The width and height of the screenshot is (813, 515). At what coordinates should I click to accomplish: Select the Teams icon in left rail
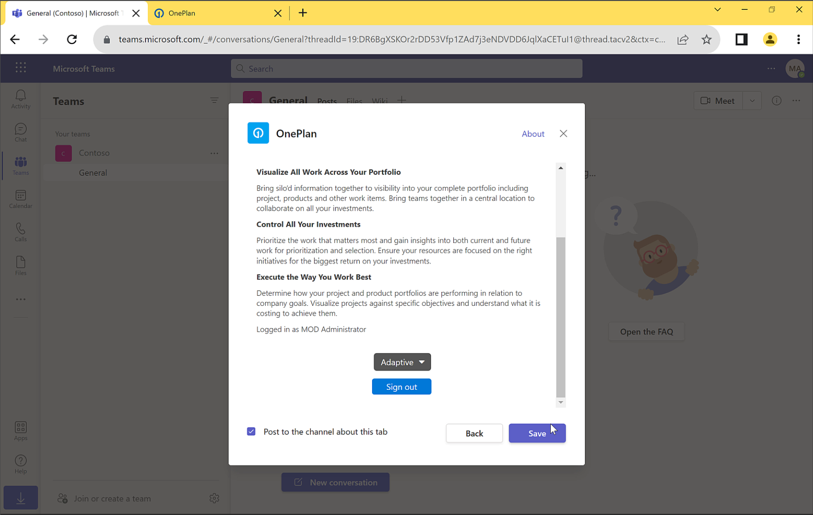pos(20,166)
